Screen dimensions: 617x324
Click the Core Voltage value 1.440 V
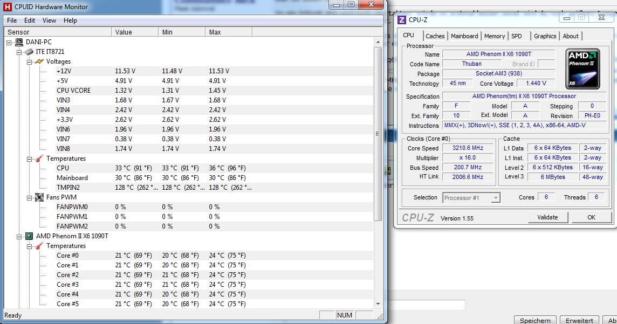pos(536,84)
